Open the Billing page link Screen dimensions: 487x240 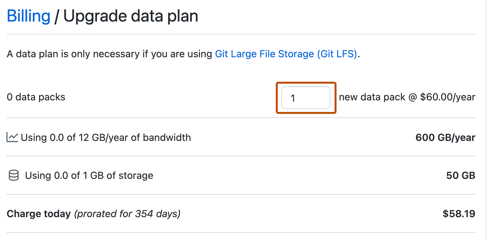coord(28,15)
